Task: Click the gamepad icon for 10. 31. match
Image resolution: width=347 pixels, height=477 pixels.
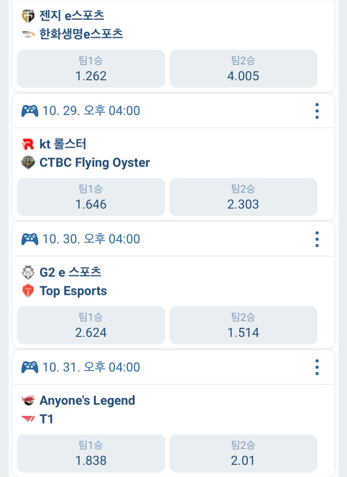Action: (x=30, y=367)
